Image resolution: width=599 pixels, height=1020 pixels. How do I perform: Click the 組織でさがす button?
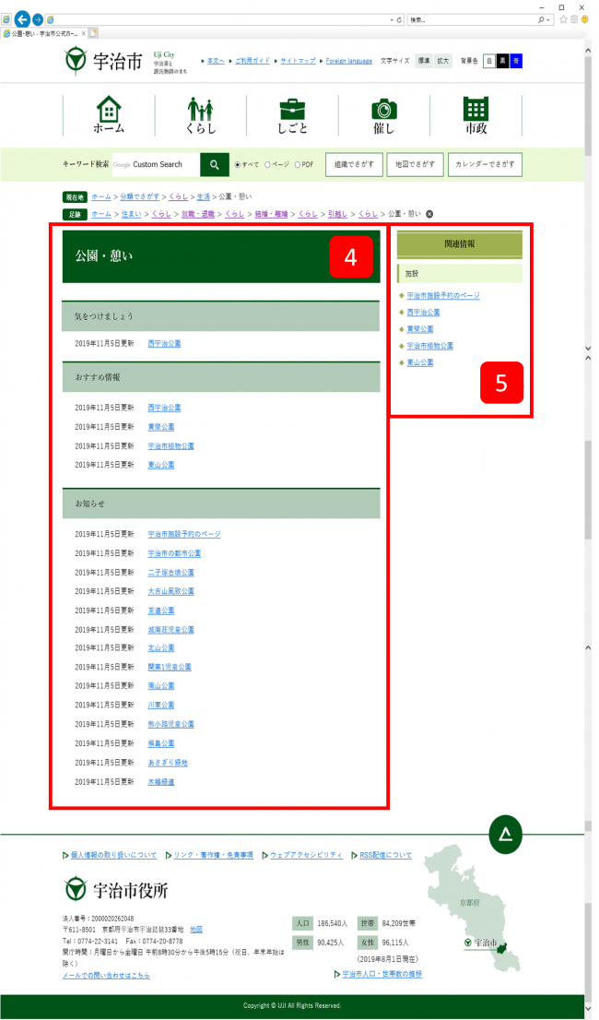(x=353, y=165)
